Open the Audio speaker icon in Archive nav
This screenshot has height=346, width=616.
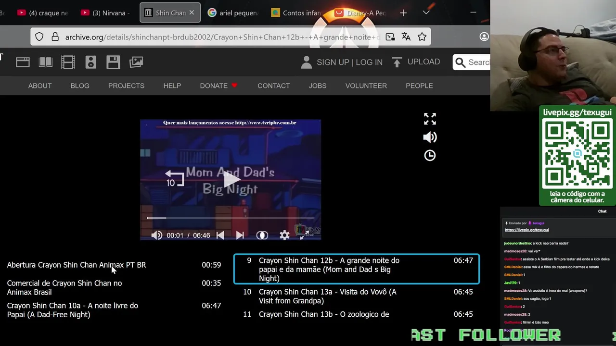point(90,62)
